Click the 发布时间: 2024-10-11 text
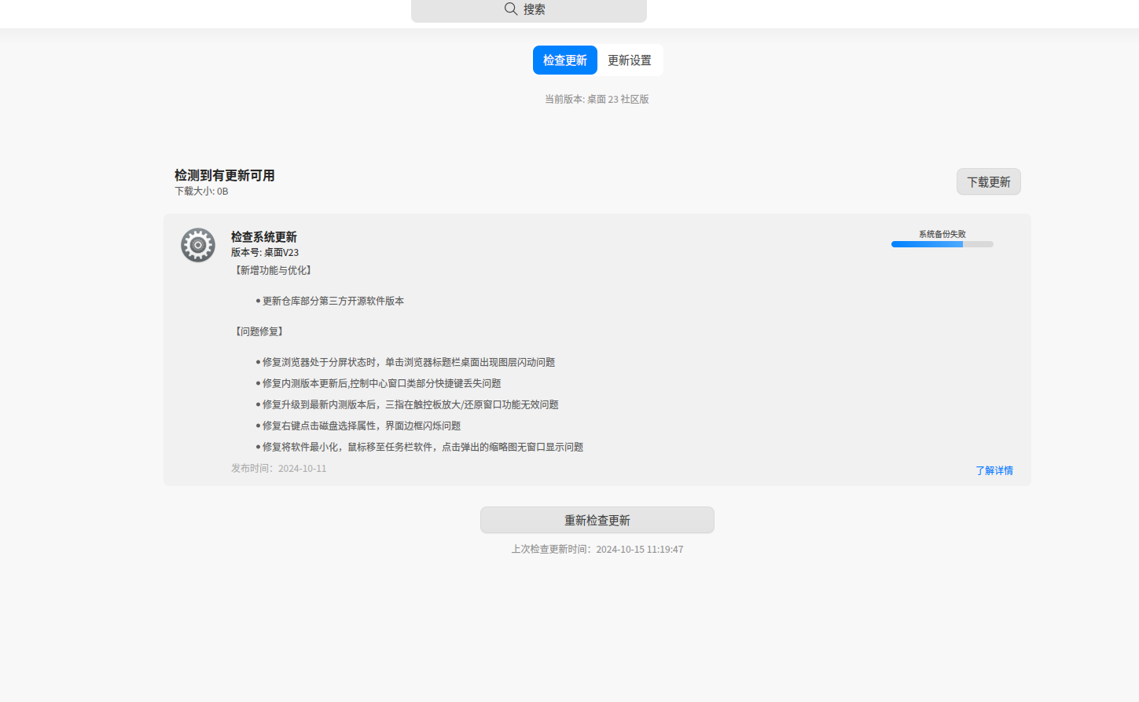1139x702 pixels. click(279, 469)
